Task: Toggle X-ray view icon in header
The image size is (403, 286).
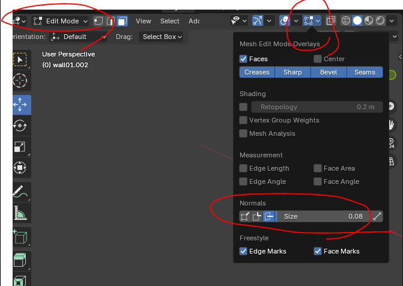Action: (x=330, y=21)
